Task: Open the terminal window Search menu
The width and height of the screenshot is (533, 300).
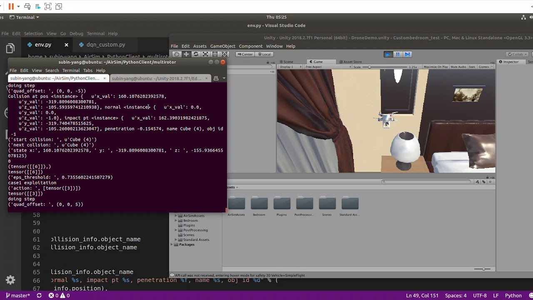Action: [x=52, y=70]
